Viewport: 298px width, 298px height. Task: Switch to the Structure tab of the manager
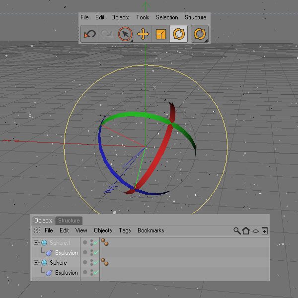(69, 221)
